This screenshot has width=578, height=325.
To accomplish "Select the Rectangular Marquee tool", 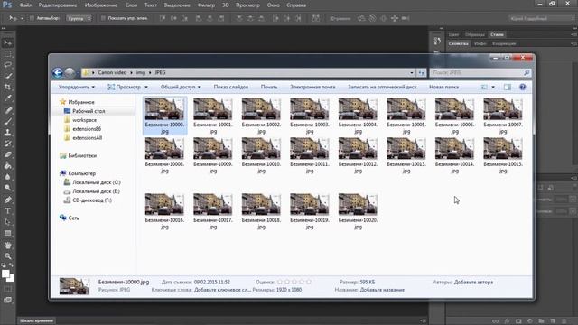I will (8, 54).
